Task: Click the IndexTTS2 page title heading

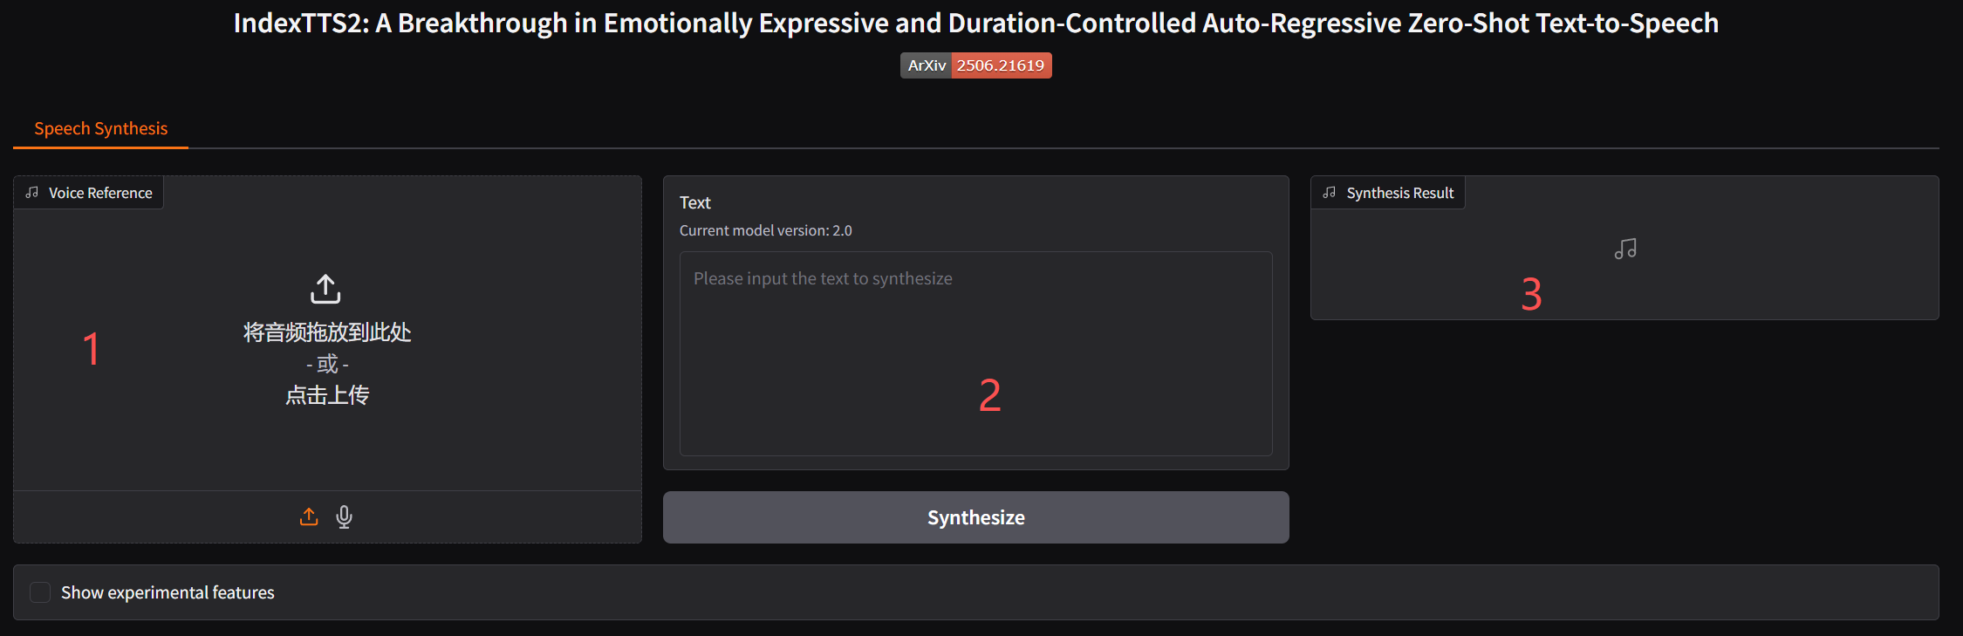Action: tap(975, 24)
